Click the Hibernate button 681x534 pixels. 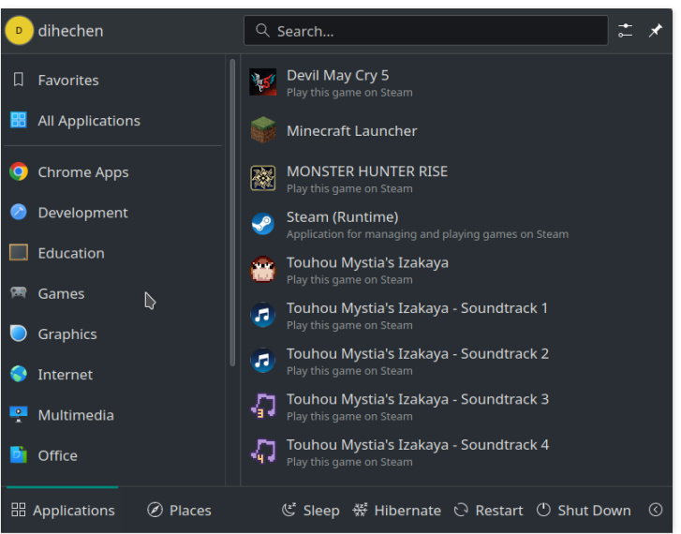coord(397,510)
